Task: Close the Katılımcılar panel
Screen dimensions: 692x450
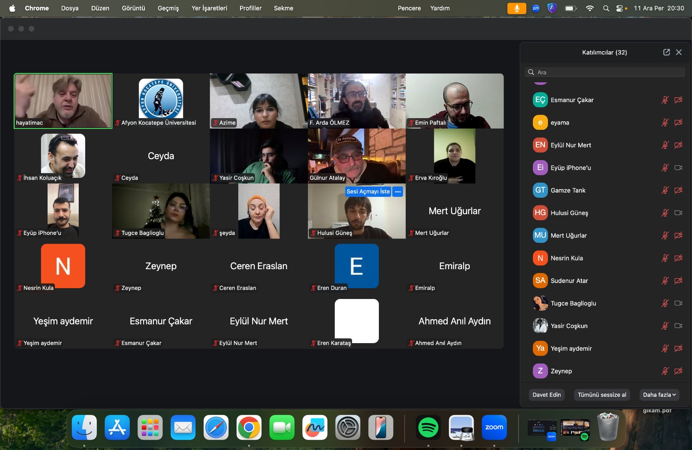Action: (x=679, y=52)
